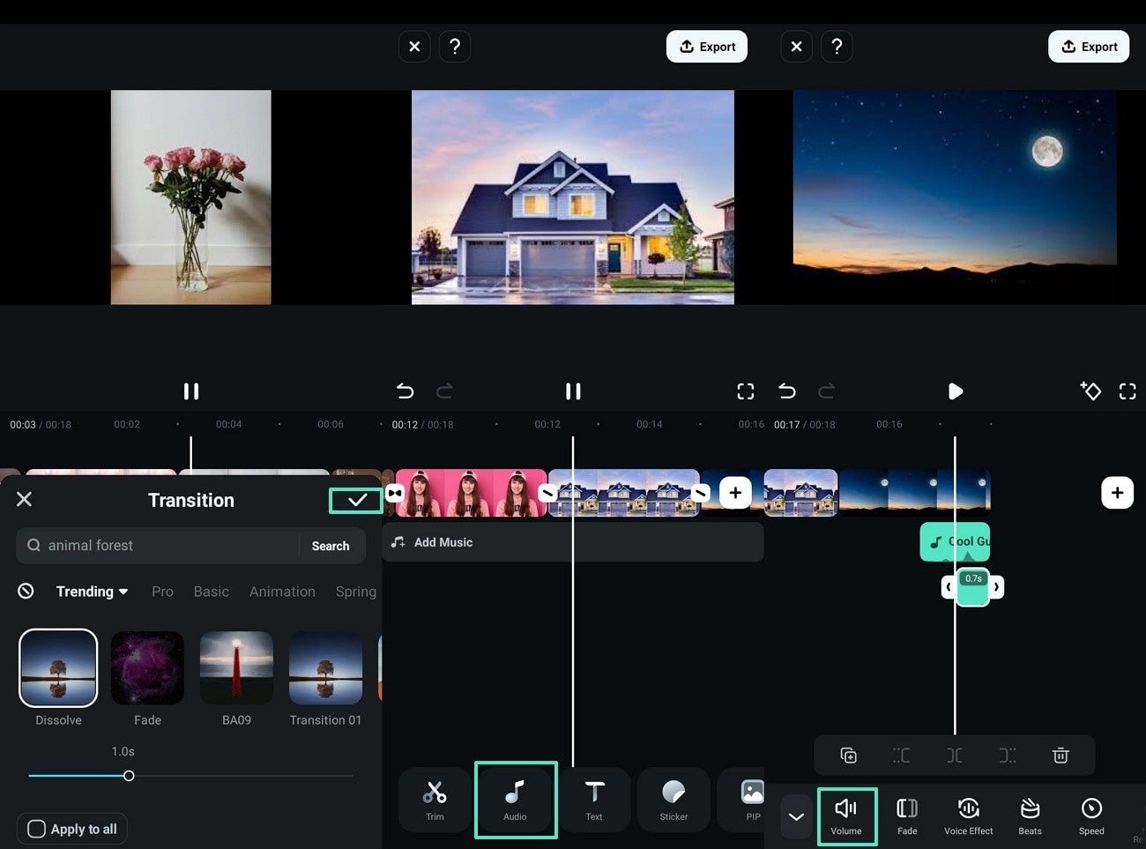Open the Sticker tool
The height and width of the screenshot is (849, 1146).
673,800
